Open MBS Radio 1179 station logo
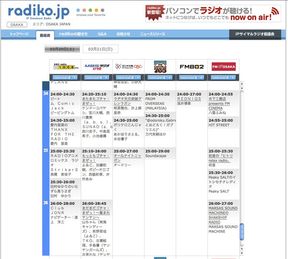The image size is (288, 259). coord(97,67)
